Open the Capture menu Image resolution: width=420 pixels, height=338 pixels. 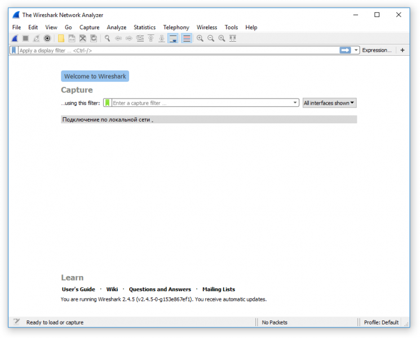pos(90,27)
